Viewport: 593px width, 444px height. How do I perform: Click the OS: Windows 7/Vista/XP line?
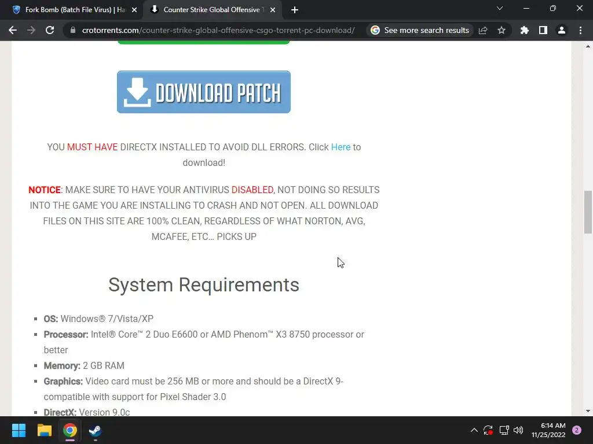click(x=98, y=319)
